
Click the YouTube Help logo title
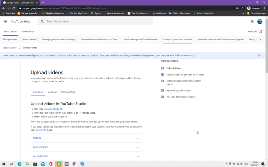pyautogui.click(x=20, y=21)
